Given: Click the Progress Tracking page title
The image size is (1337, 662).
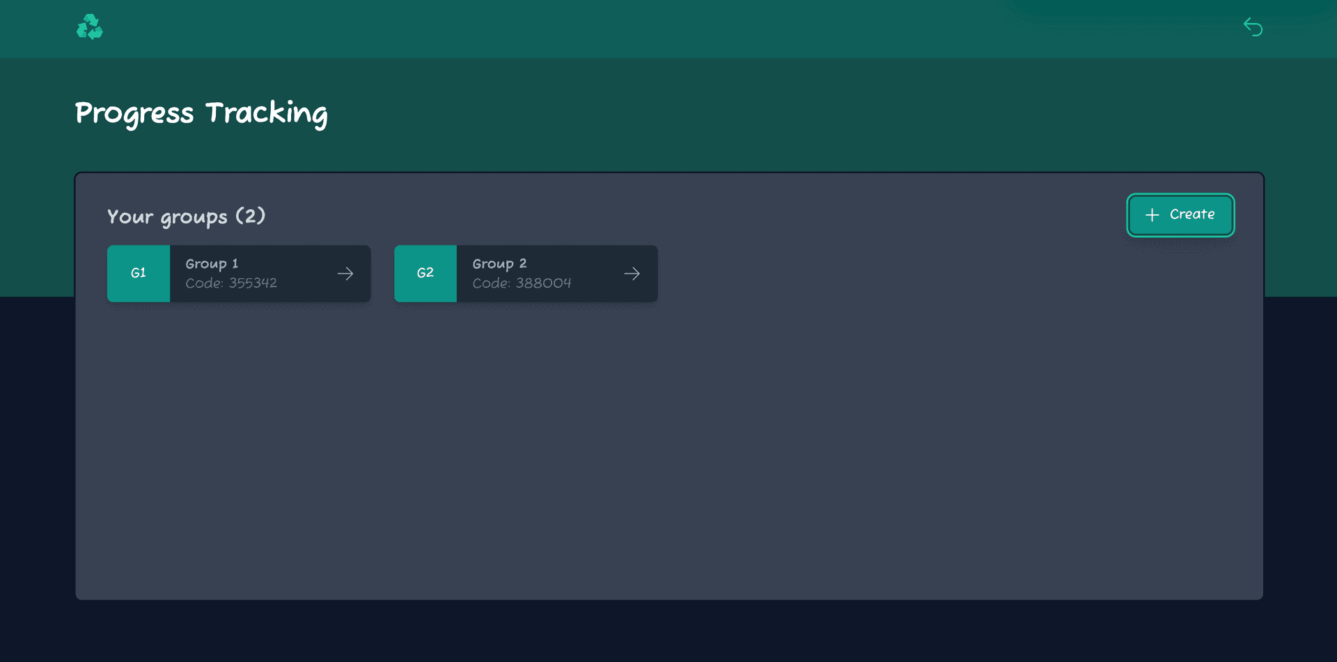Looking at the screenshot, I should click(x=201, y=113).
